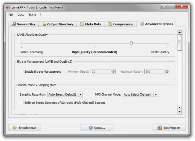
Task: Click the scrollbar down arrow at bottom
Action: tap(180, 112)
